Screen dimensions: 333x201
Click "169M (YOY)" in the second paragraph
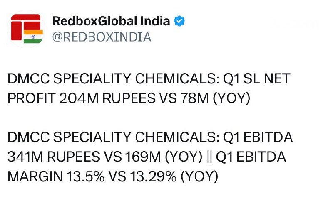pos(164,157)
